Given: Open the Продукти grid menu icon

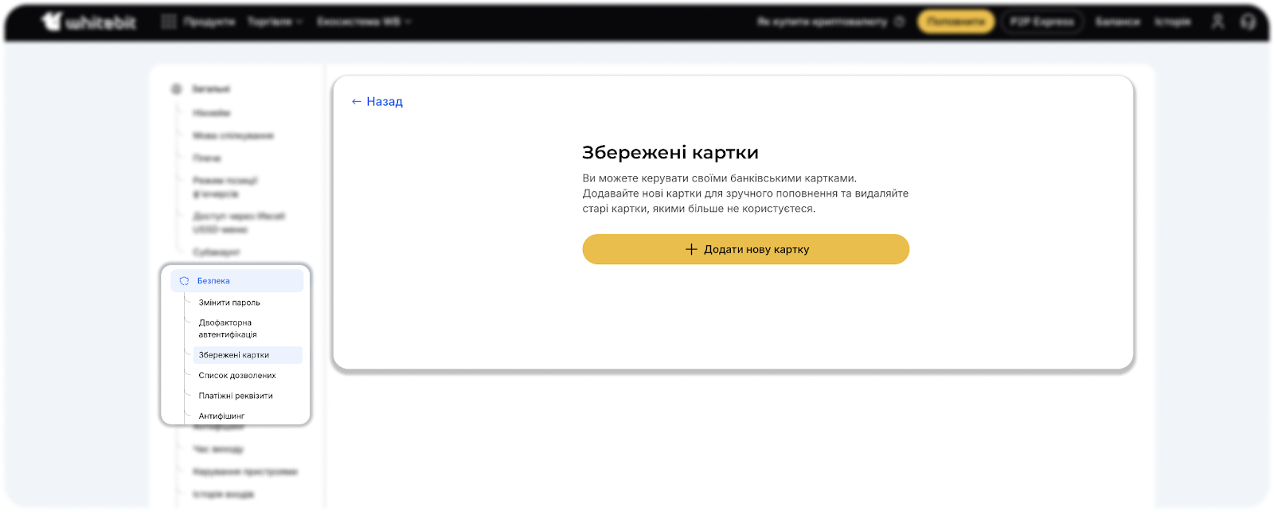Looking at the screenshot, I should pyautogui.click(x=169, y=21).
